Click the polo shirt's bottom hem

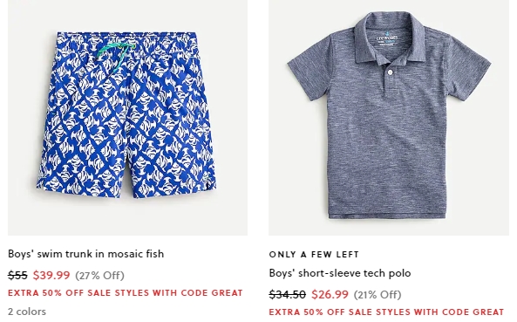tap(387, 216)
